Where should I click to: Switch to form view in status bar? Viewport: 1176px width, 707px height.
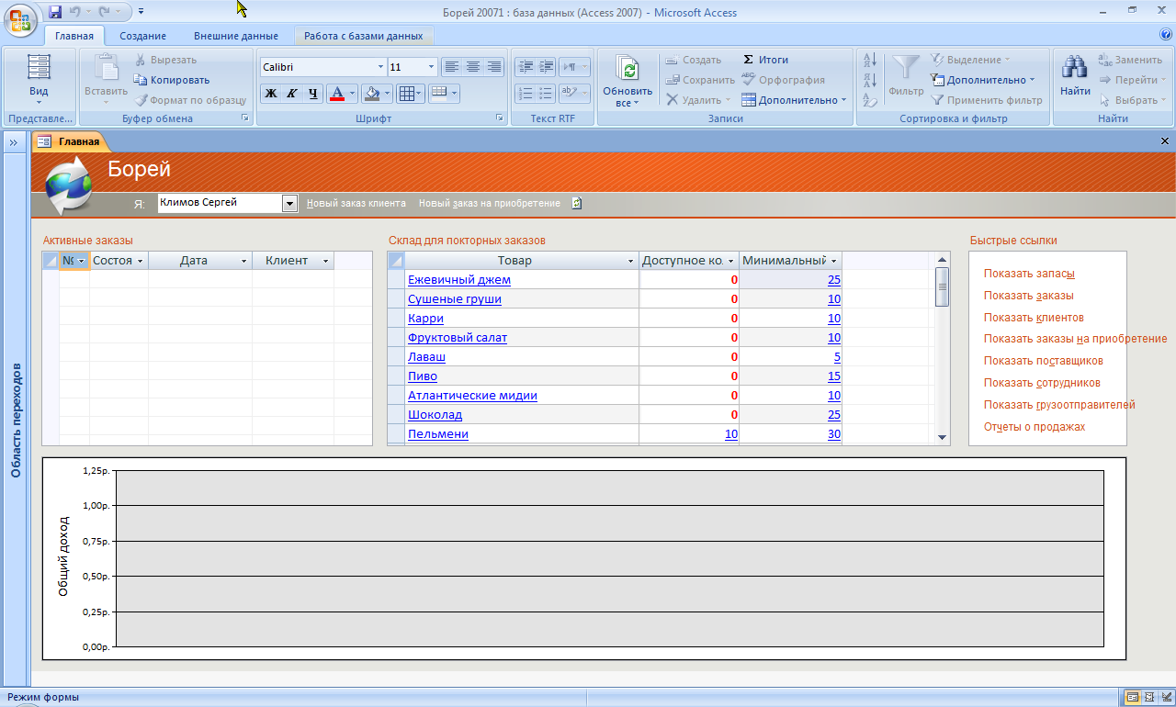pos(1133,698)
